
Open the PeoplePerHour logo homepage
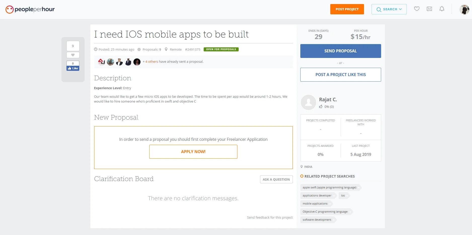coord(30,9)
